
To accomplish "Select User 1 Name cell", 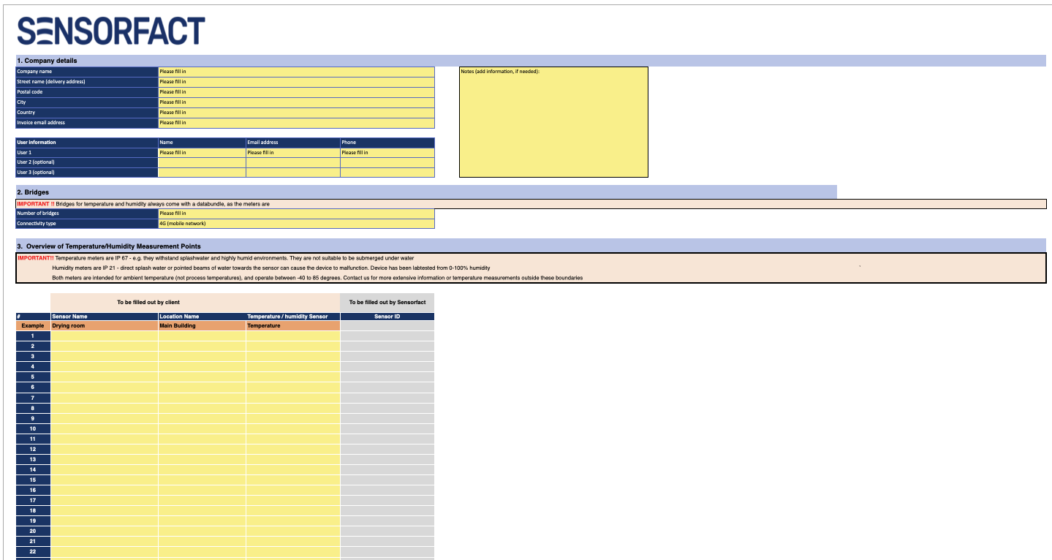I will click(x=202, y=153).
